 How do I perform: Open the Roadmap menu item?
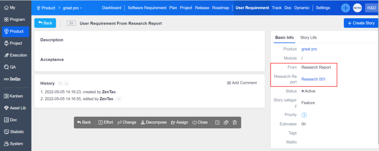(220, 8)
